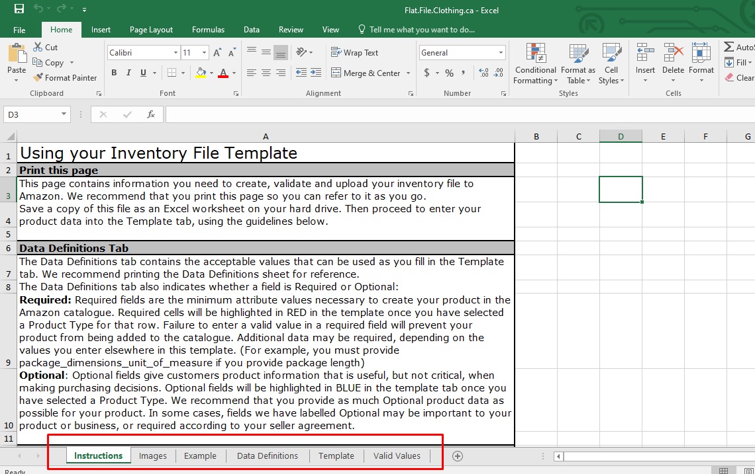
Task: Open the Data Definitions sheet tab
Action: tap(267, 455)
